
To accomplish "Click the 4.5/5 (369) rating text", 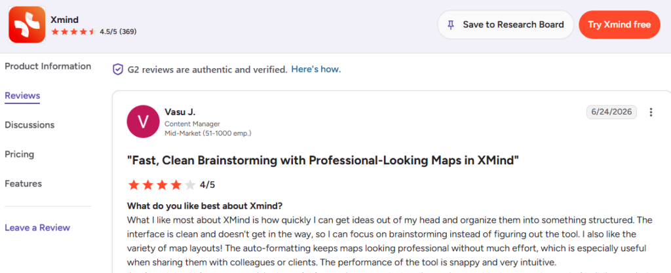I will [x=118, y=31].
